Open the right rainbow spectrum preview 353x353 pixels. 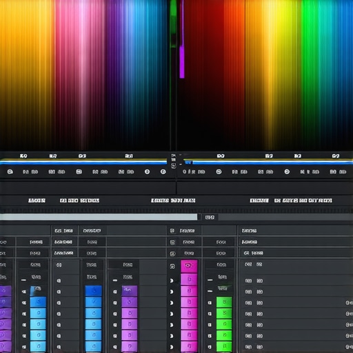pyautogui.click(x=265, y=74)
